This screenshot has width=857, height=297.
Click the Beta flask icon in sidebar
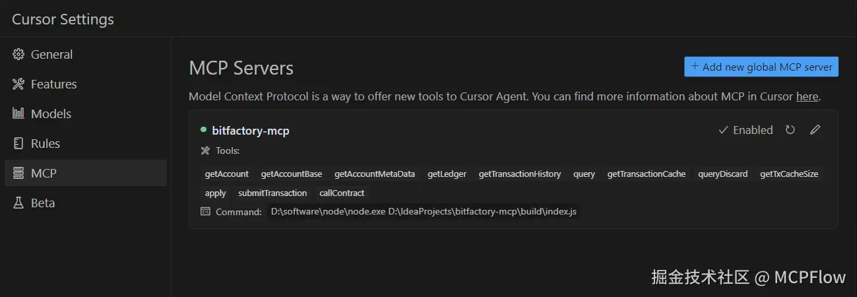pyautogui.click(x=18, y=203)
